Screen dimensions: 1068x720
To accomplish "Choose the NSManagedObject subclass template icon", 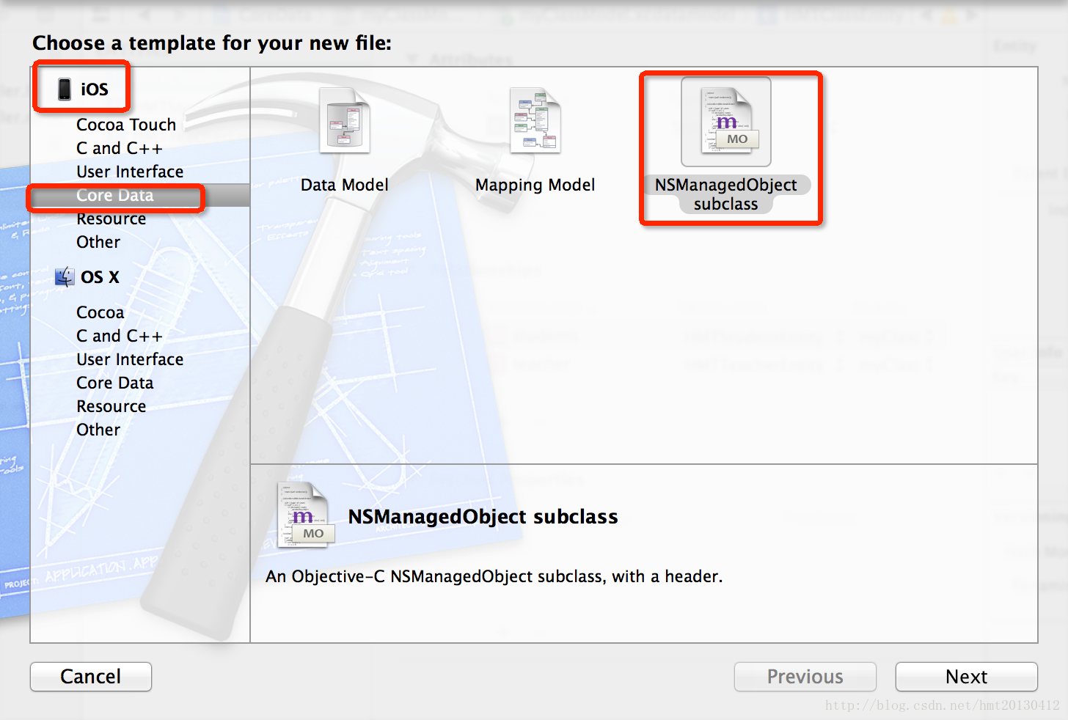I will [x=726, y=121].
